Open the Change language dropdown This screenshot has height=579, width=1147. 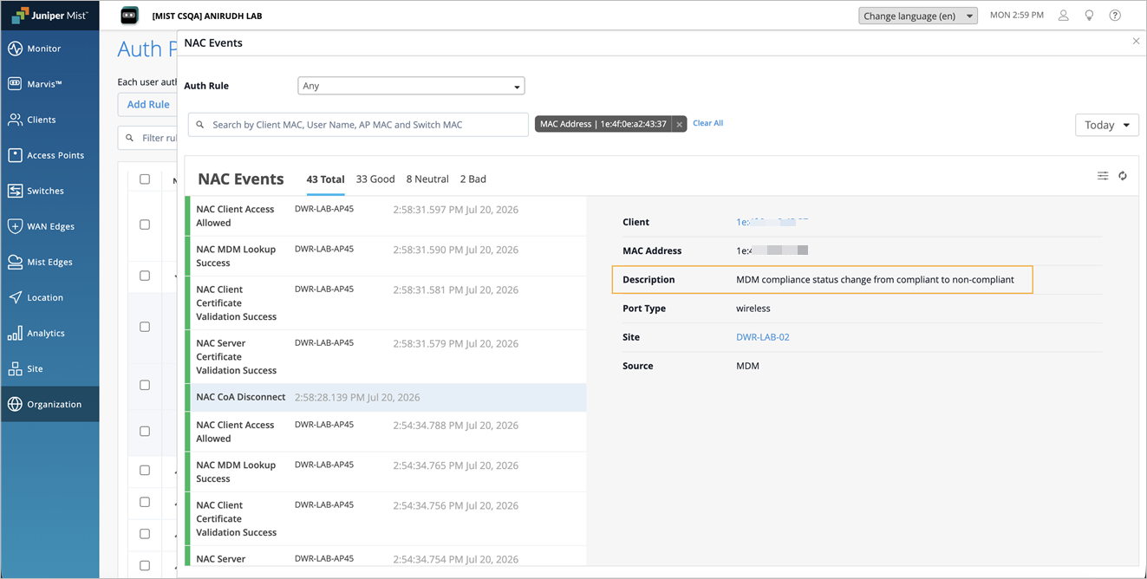(x=918, y=16)
